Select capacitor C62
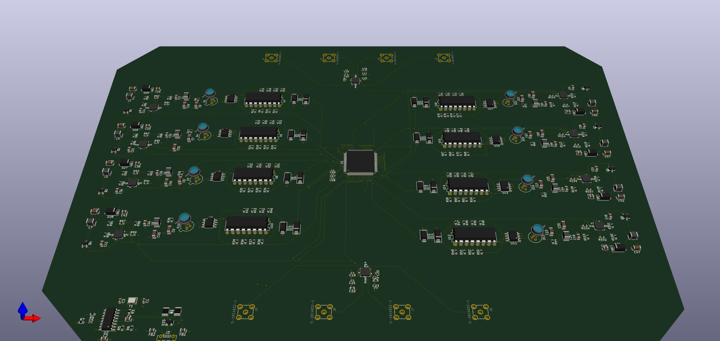 click(x=594, y=112)
